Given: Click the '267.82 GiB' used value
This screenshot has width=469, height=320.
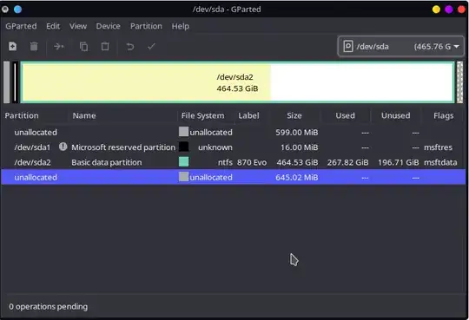Looking at the screenshot, I should (x=347, y=162).
